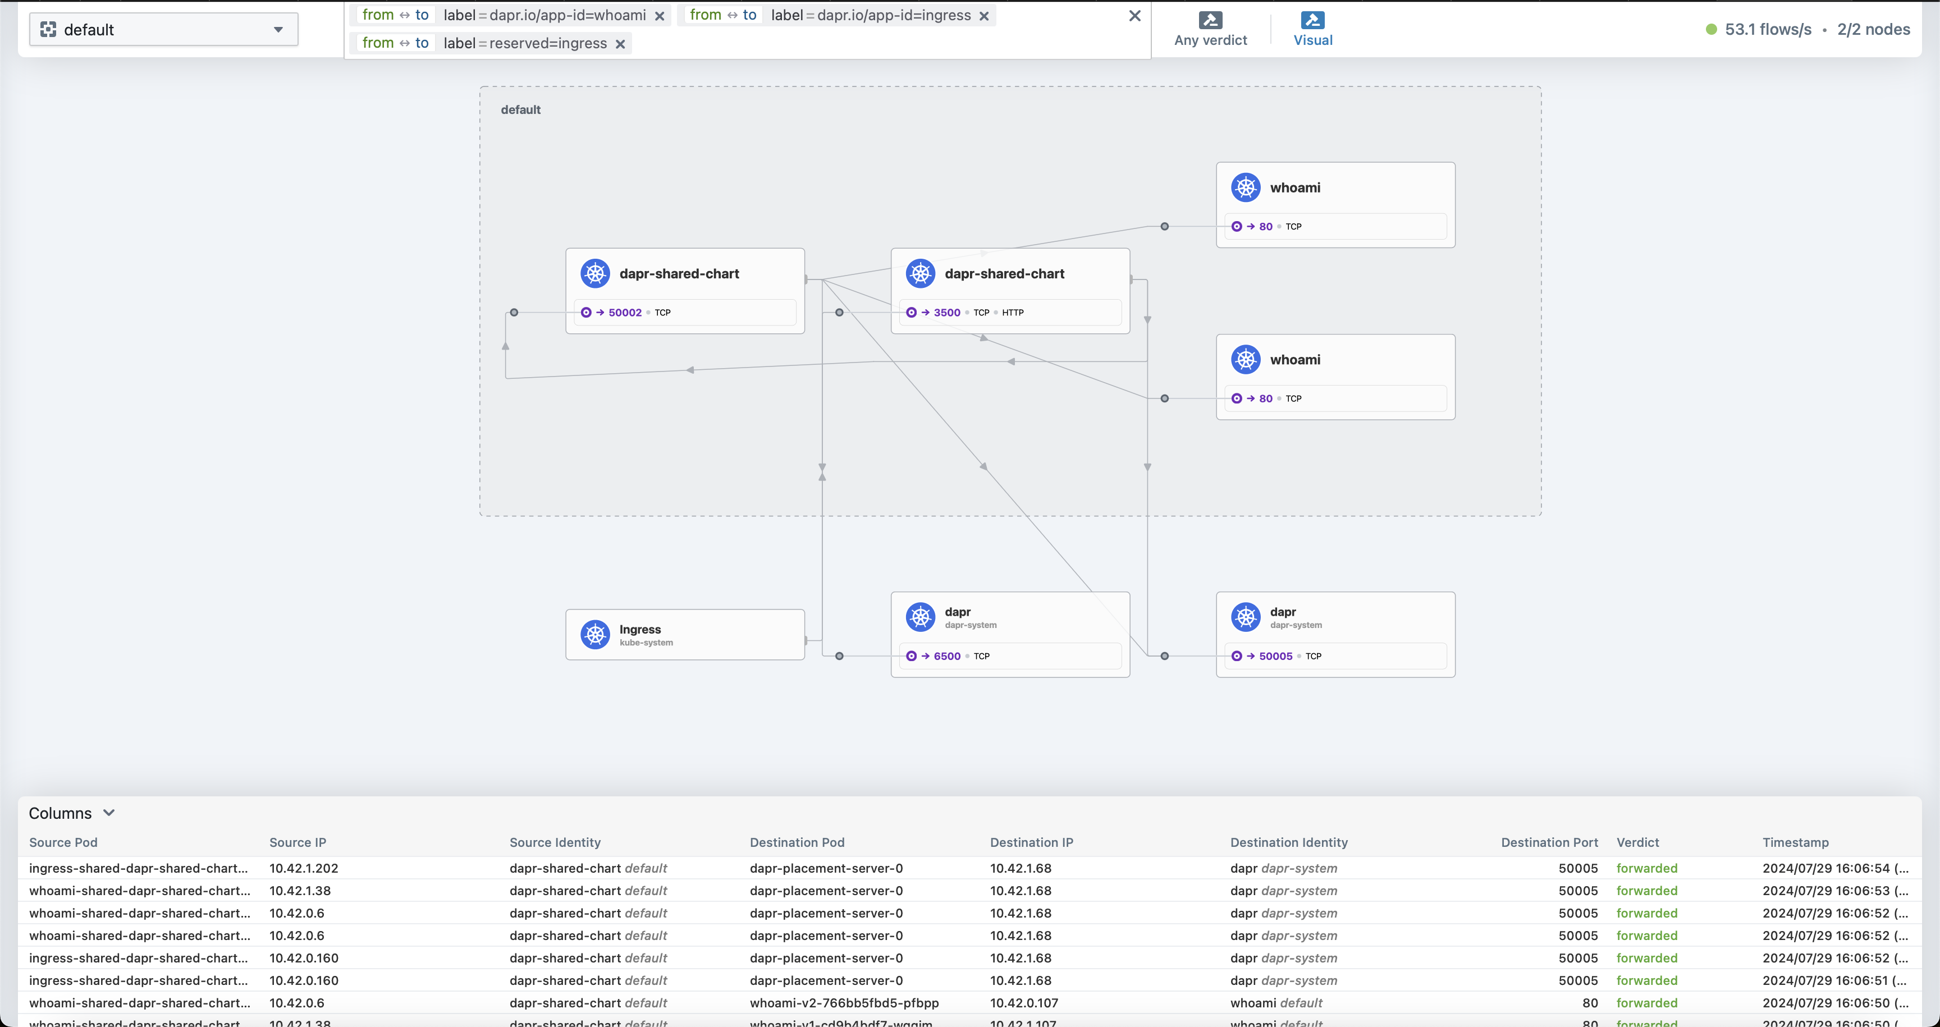Click the Timestamp column header
The height and width of the screenshot is (1027, 1940).
click(x=1795, y=842)
